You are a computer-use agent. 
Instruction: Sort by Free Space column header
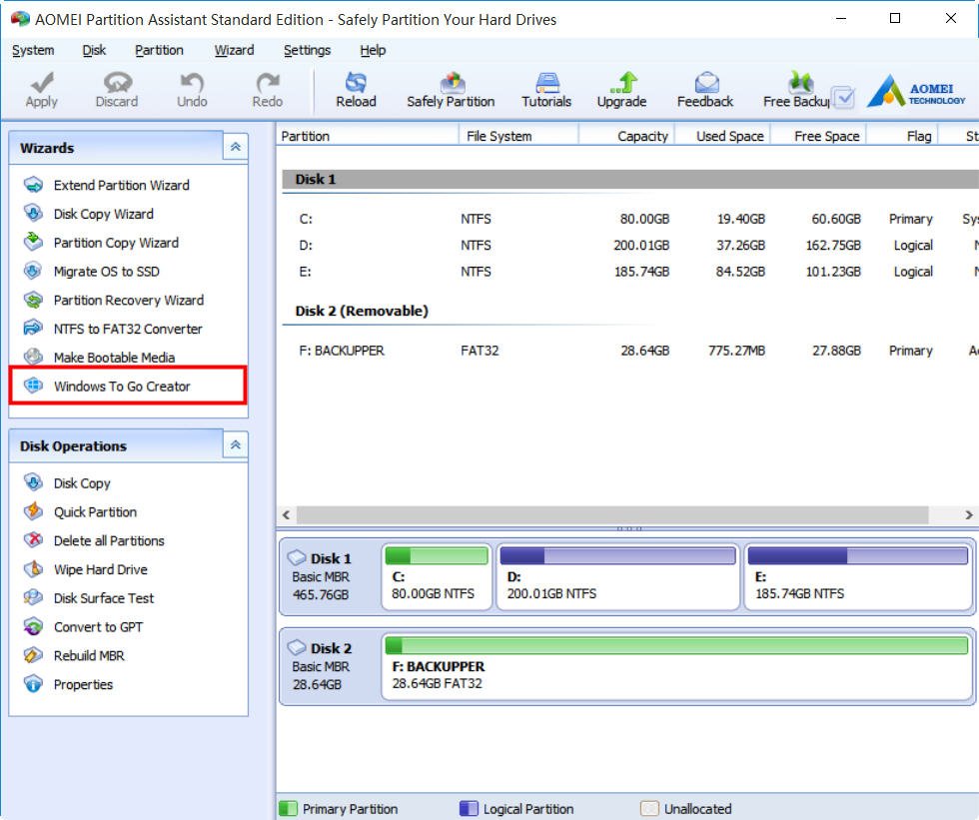coord(819,136)
